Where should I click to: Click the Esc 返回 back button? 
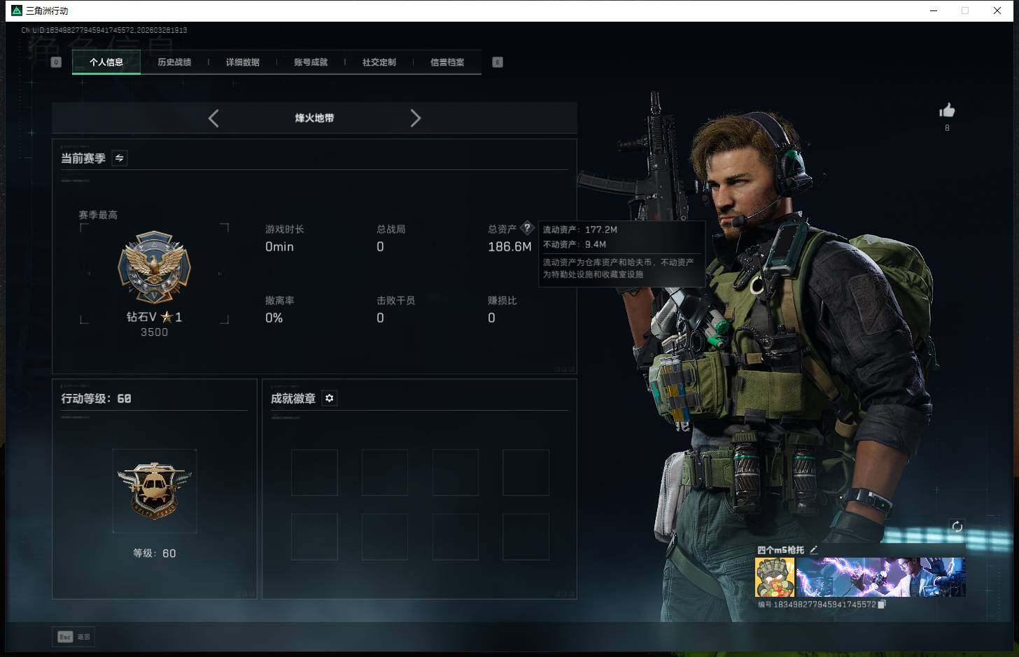[74, 637]
